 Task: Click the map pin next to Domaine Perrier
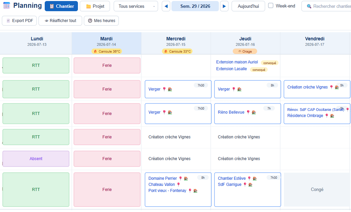(181, 178)
